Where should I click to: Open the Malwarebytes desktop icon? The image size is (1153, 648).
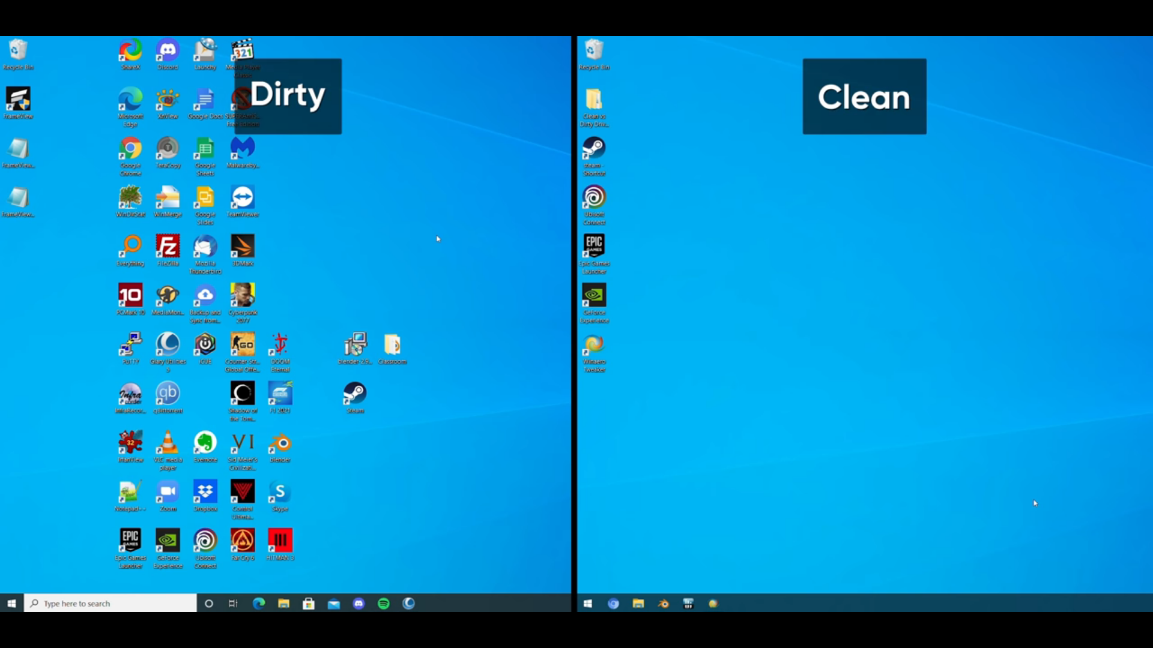pos(243,149)
